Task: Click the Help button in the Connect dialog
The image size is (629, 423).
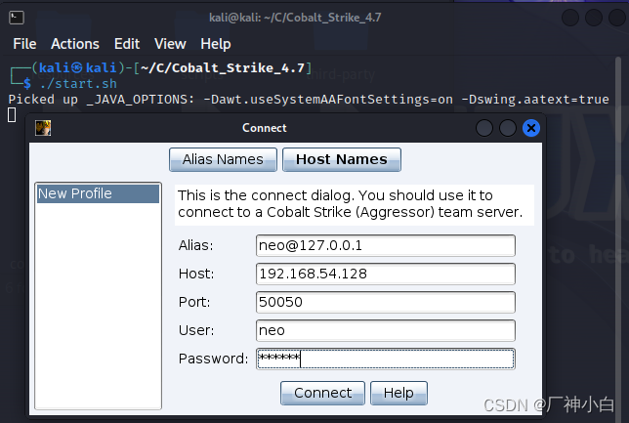Action: 398,393
